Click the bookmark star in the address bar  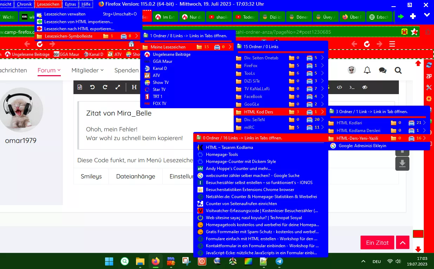pyautogui.click(x=414, y=32)
